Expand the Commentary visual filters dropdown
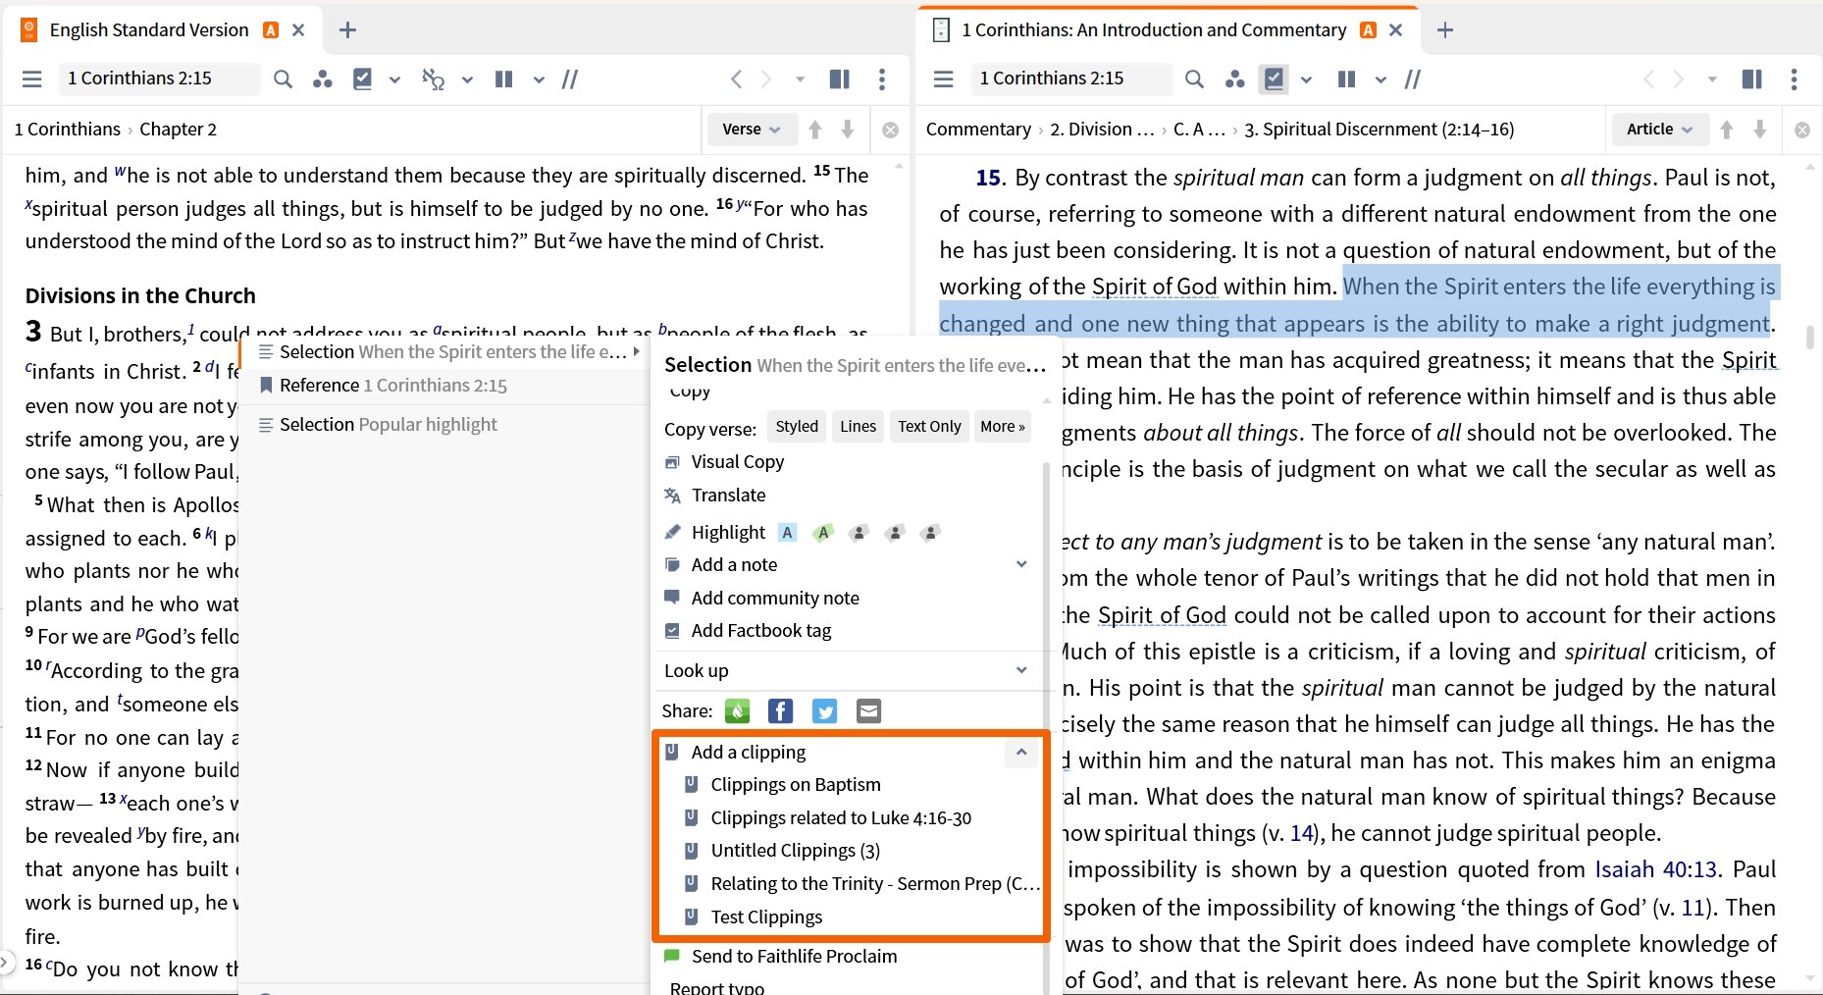This screenshot has width=1823, height=995. [x=1306, y=79]
